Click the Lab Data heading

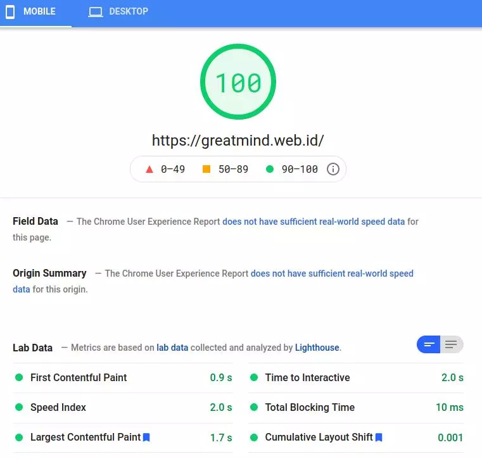click(x=32, y=348)
